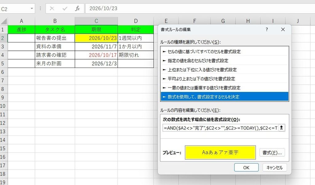Click the Select All triangle corner

click(4, 21)
